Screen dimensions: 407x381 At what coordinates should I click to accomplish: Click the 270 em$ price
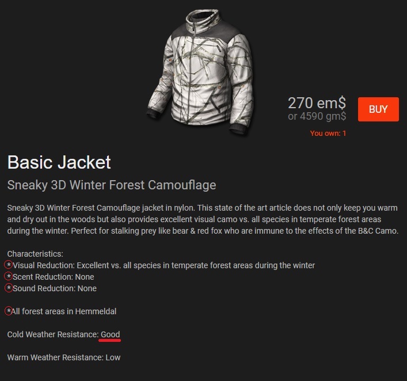[x=317, y=103]
